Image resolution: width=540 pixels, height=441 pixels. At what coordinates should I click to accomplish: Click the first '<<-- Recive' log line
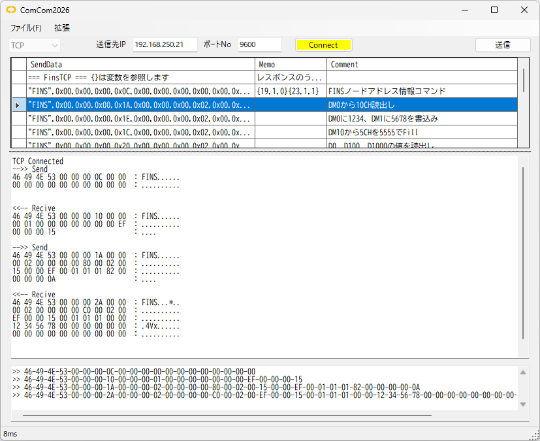pyautogui.click(x=34, y=208)
